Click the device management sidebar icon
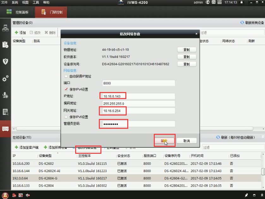The height and width of the screenshot is (199, 265). (x=5, y=128)
